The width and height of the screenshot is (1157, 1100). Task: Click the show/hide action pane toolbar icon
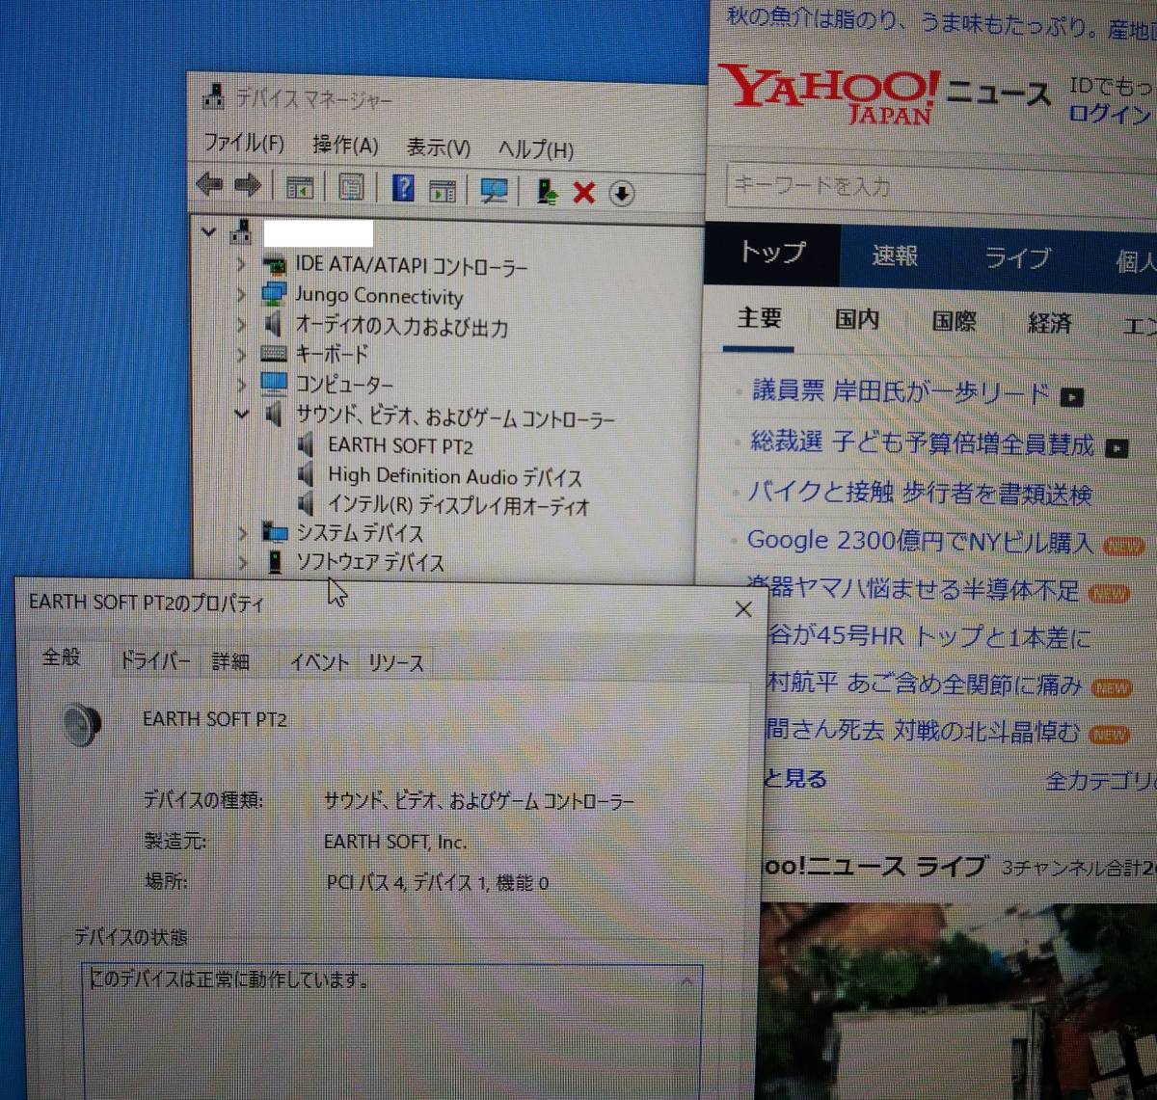(443, 191)
